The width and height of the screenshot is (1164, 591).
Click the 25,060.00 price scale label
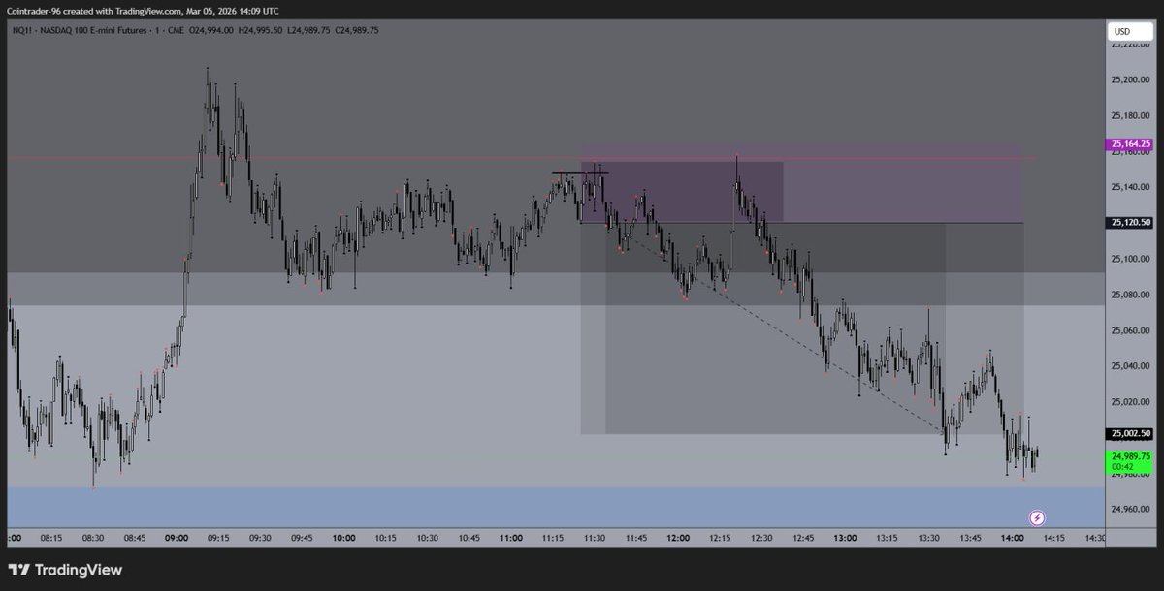1129,330
